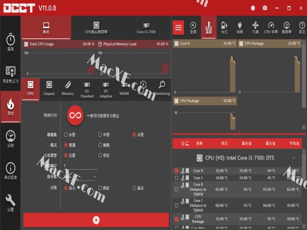Select the 稳定 load type radio button
Viewport: 307px width, 230px height.
[100, 155]
